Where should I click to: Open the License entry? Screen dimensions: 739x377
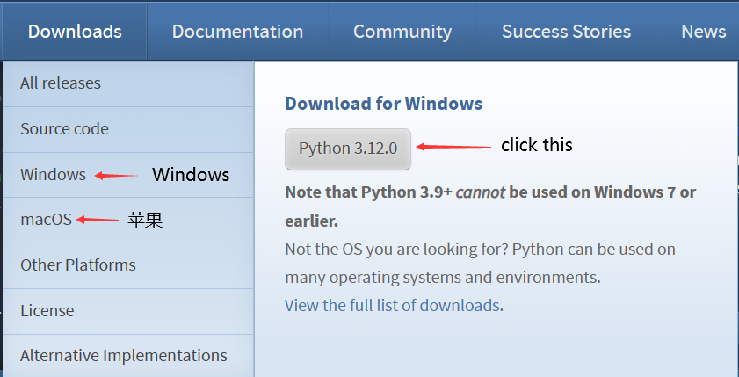pyautogui.click(x=128, y=311)
